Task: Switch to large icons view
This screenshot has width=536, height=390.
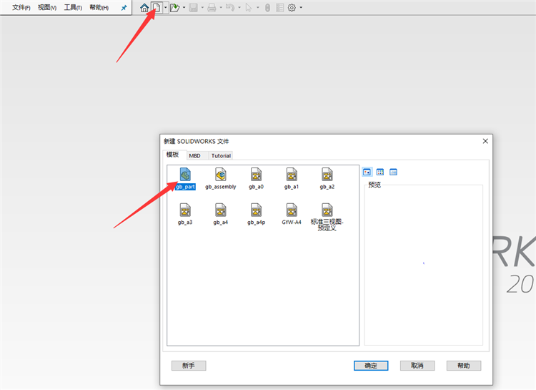Action: (x=367, y=172)
